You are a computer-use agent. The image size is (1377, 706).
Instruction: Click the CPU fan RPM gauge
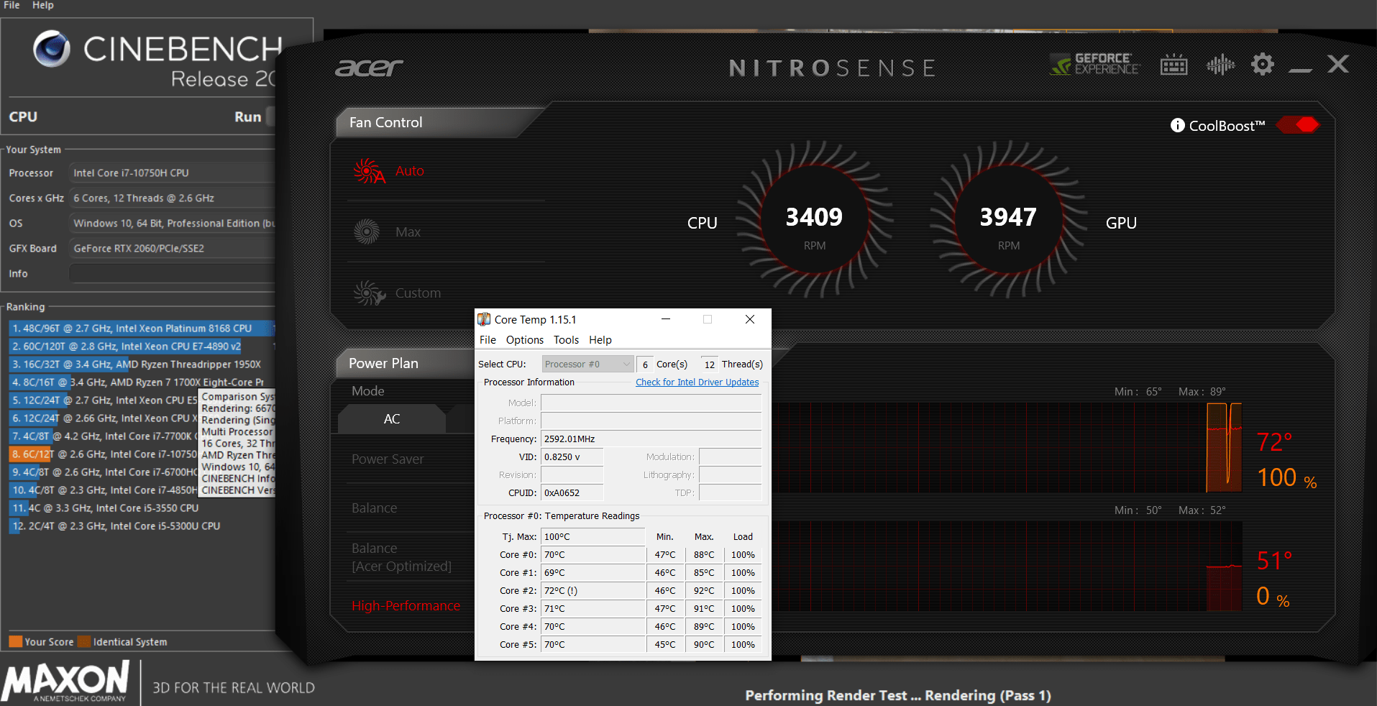tap(814, 219)
